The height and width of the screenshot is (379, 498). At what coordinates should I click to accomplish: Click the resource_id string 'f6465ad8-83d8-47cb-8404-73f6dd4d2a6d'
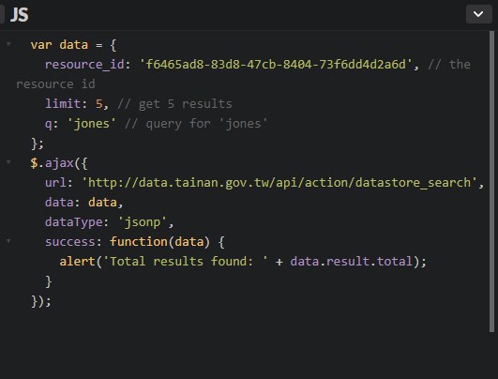(276, 64)
